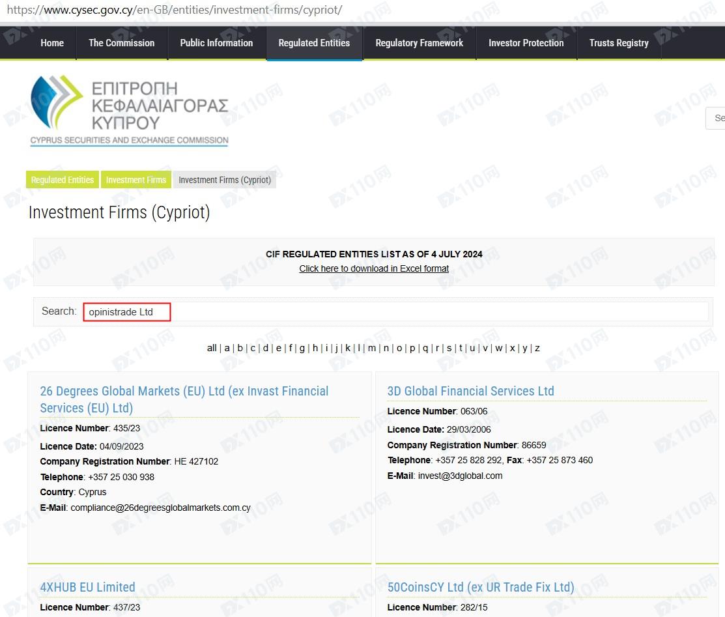The image size is (725, 617).
Task: Filter firms by letter y
Action: tap(525, 349)
